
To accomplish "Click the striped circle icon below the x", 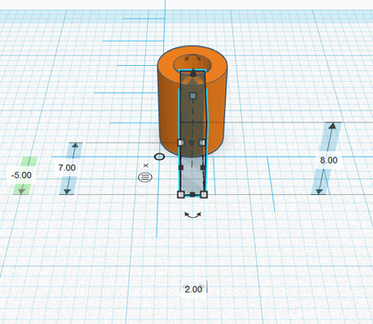I will tap(145, 177).
